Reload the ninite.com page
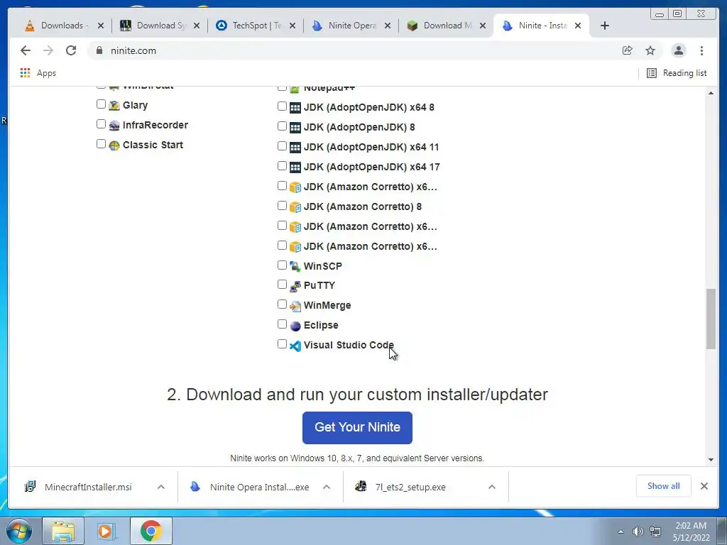The width and height of the screenshot is (727, 545). pyautogui.click(x=71, y=50)
